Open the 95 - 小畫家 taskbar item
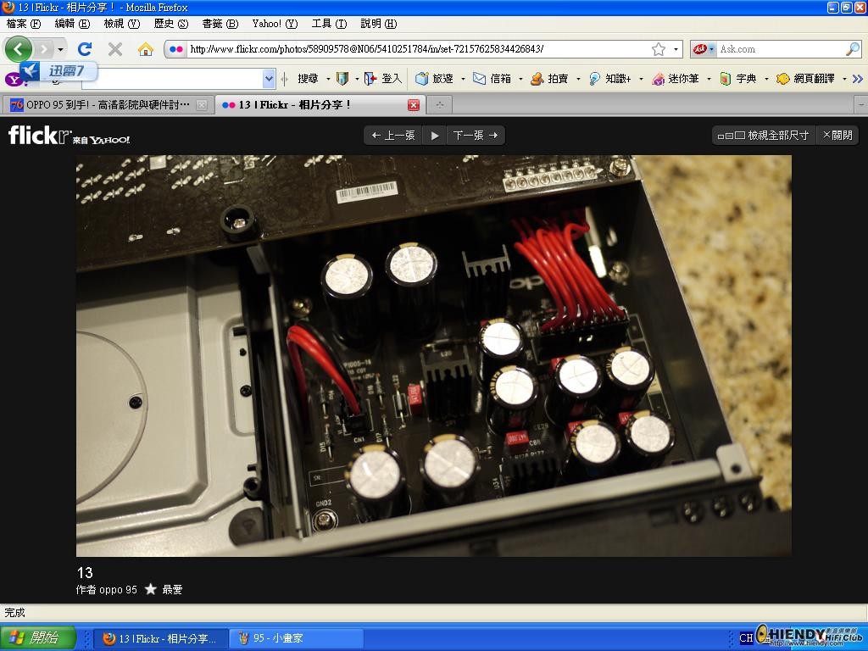 point(296,638)
